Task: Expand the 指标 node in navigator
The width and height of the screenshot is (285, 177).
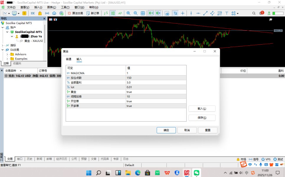Action: [x=3, y=45]
